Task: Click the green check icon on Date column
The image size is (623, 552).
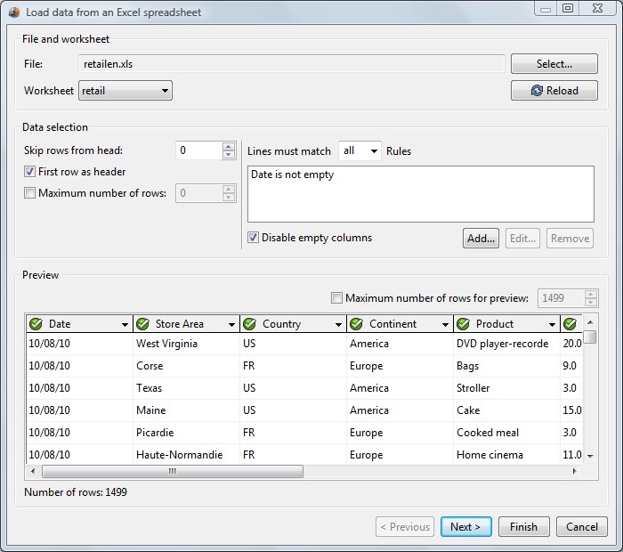Action: [36, 324]
